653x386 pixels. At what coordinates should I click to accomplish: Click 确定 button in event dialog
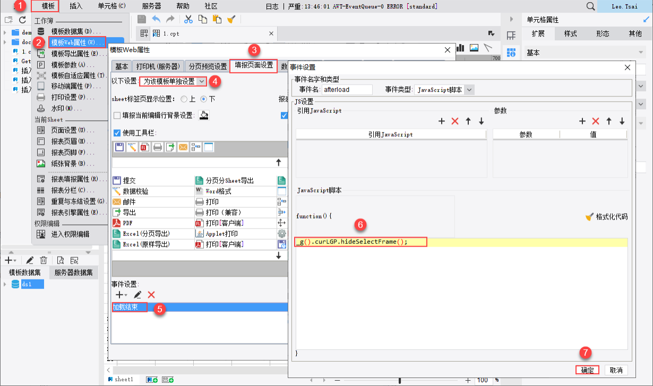coord(587,370)
